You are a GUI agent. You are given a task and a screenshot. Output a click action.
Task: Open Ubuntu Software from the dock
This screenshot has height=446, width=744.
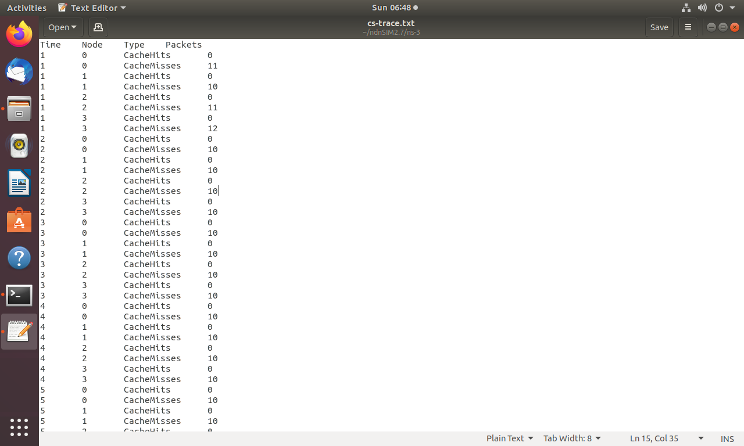click(x=19, y=221)
